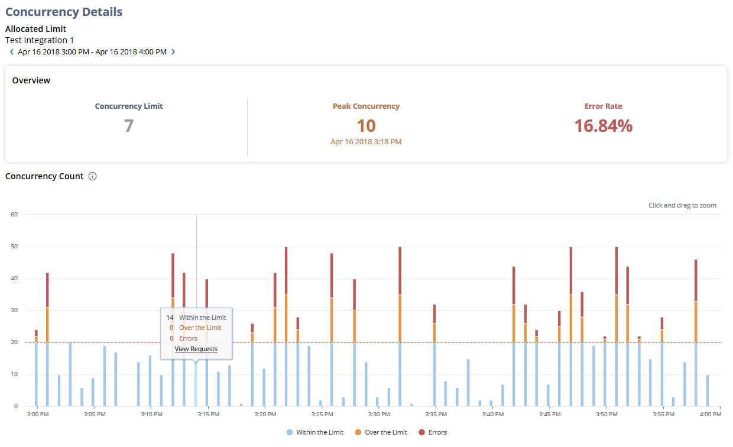Image resolution: width=733 pixels, height=447 pixels.
Task: Click the 60 y-axis label
Action: pyautogui.click(x=14, y=215)
